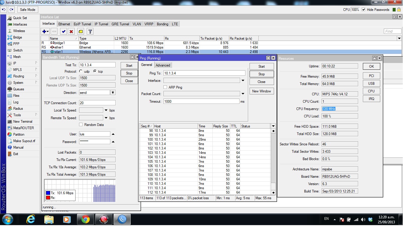403x226 pixels.
Task: Stop the running Ping
Action: 262,74
